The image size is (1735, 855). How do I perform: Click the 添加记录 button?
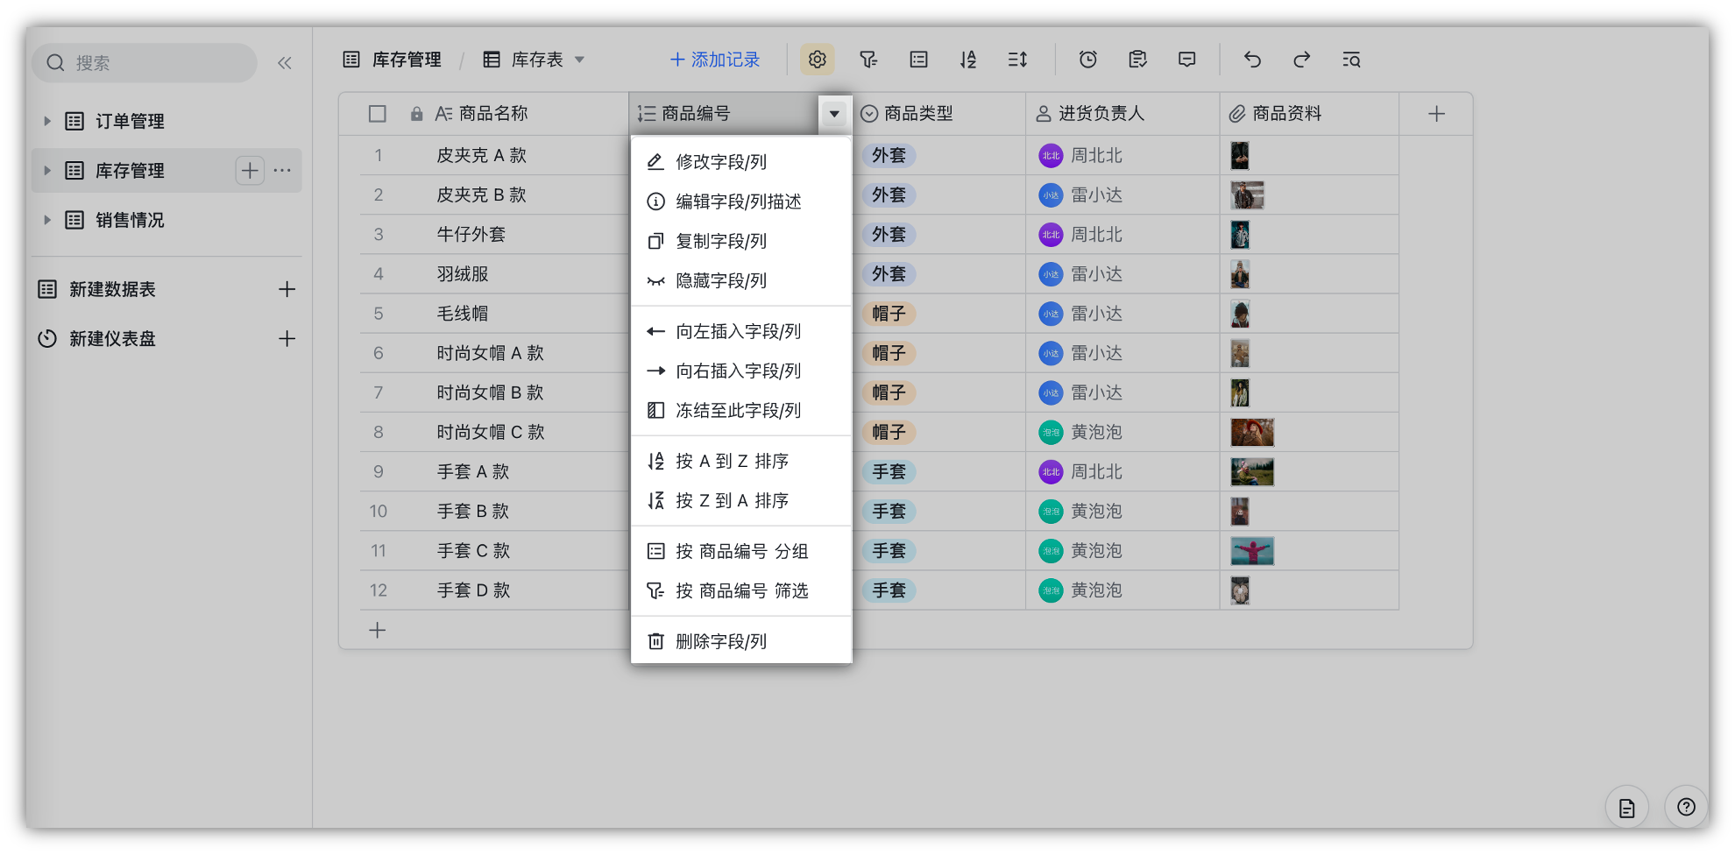tap(715, 60)
